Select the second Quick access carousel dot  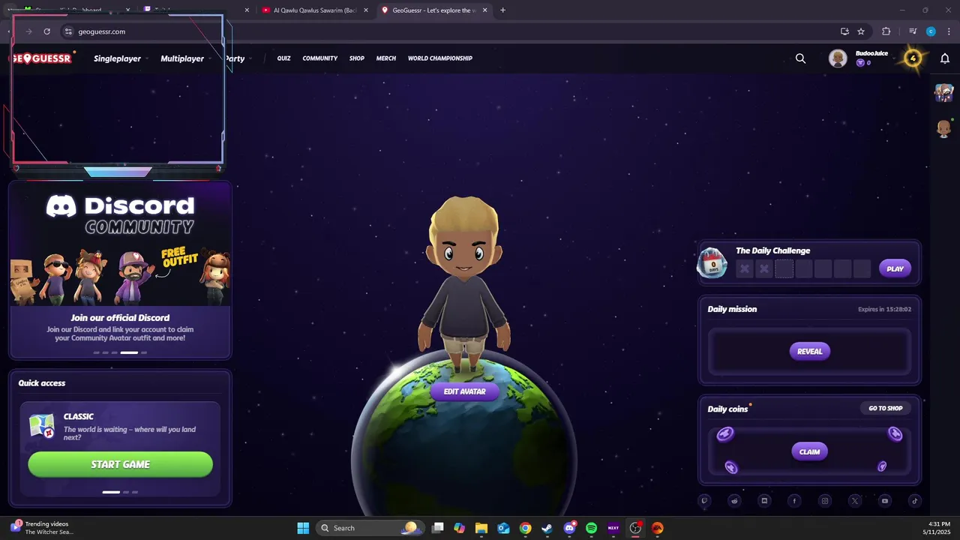click(x=125, y=492)
